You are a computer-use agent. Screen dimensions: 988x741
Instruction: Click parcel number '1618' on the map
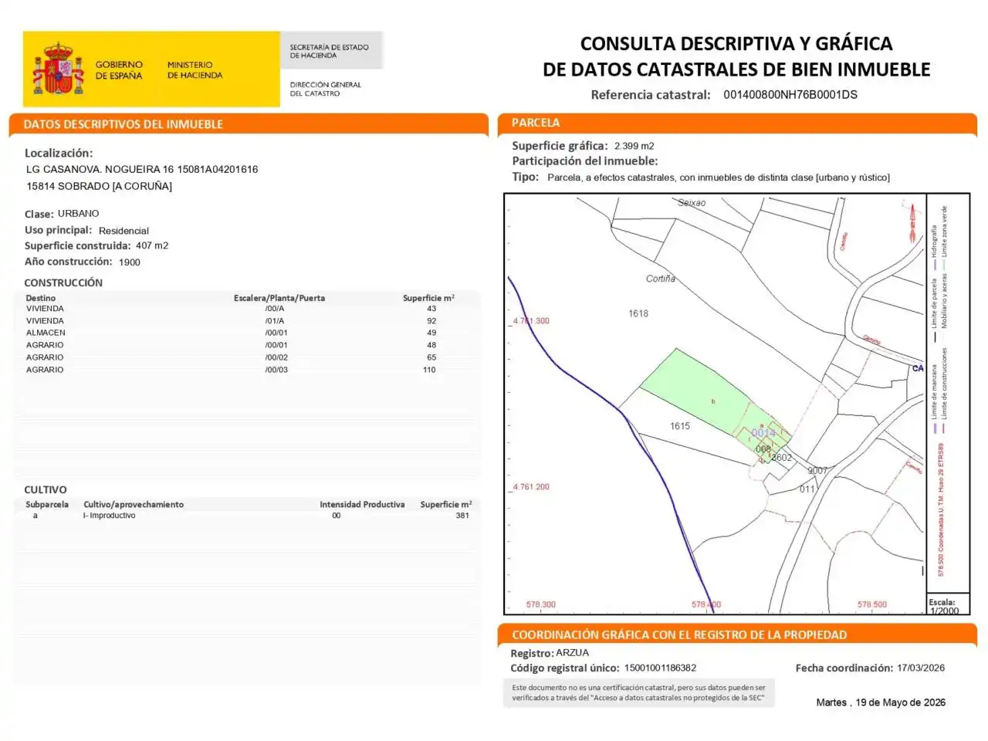coord(638,313)
